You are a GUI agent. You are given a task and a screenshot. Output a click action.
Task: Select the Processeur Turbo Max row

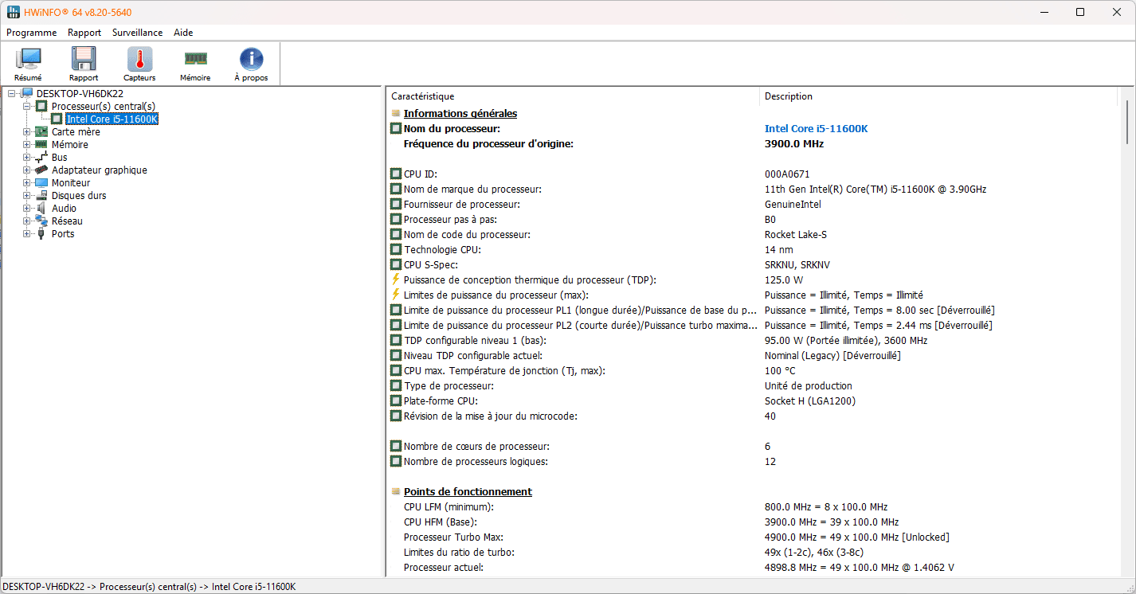coord(754,537)
